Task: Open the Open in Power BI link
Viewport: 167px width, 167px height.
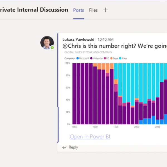Action: pos(90,137)
